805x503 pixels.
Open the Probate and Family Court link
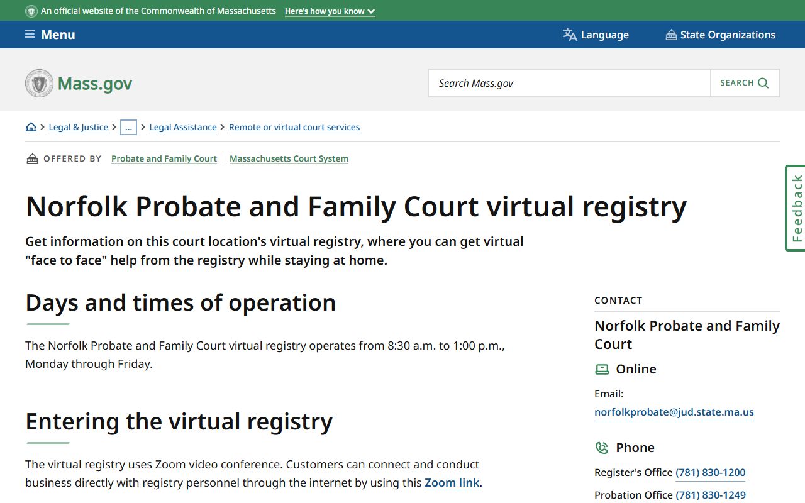[x=164, y=158]
